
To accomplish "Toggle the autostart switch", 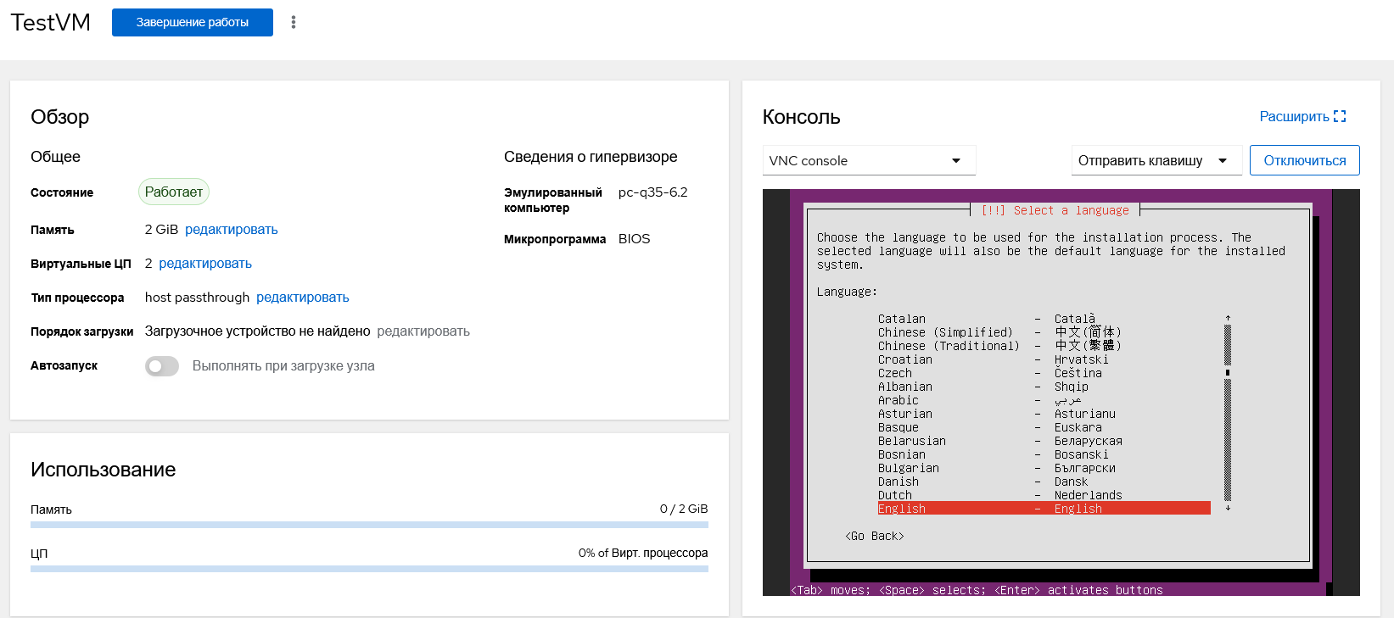I will point(161,366).
